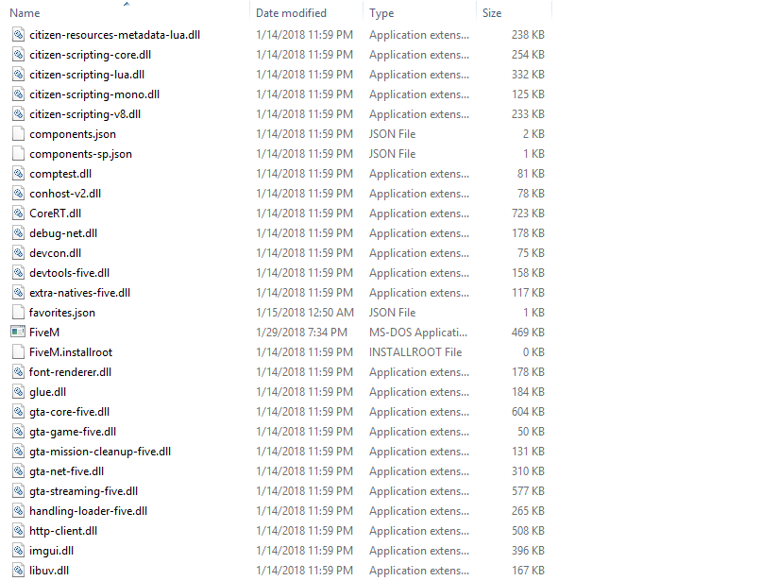Click the icon beside citizen-scripting-lua.dll
Screen dimensions: 761x581
[x=18, y=75]
